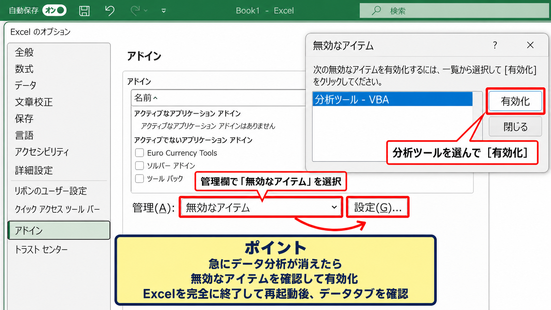Click the search magnifier icon

pyautogui.click(x=376, y=11)
